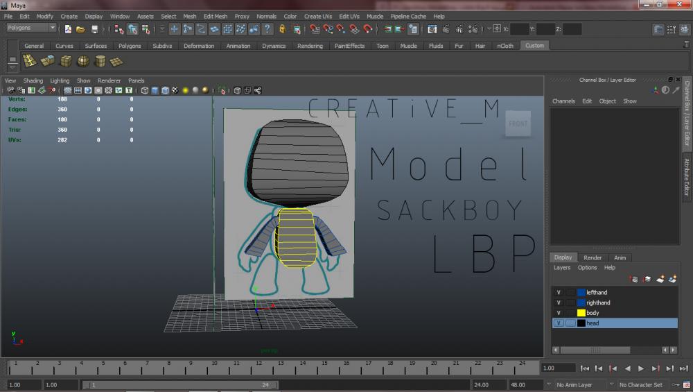
Task: Open the Panels menu of the viewport
Action: [136, 80]
